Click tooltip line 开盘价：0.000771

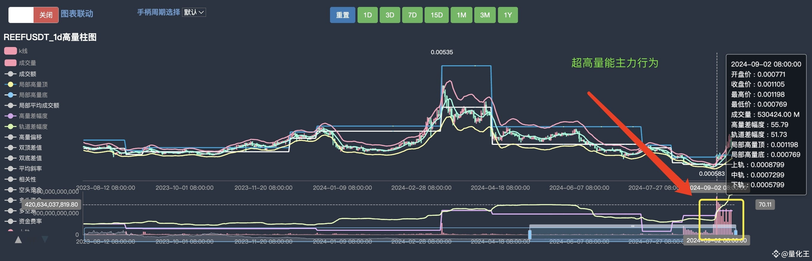758,74
